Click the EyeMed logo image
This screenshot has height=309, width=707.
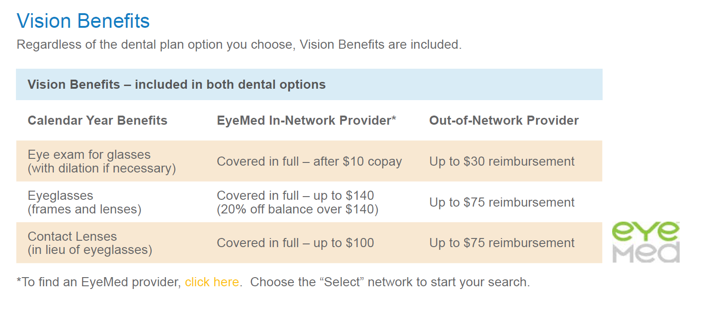click(x=645, y=242)
